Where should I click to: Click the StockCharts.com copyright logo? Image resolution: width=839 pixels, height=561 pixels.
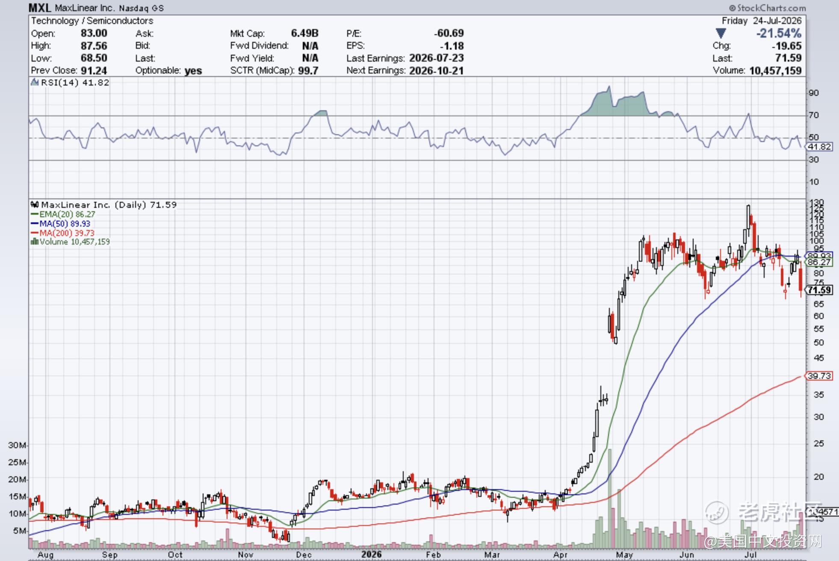[768, 8]
